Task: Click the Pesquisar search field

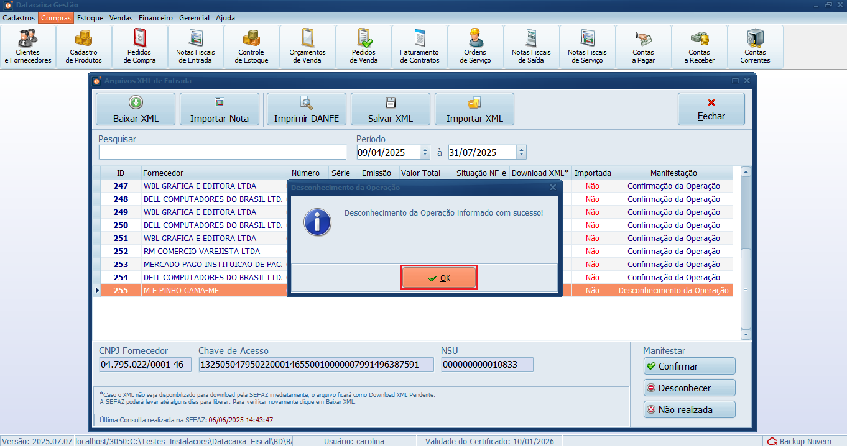Action: click(222, 152)
